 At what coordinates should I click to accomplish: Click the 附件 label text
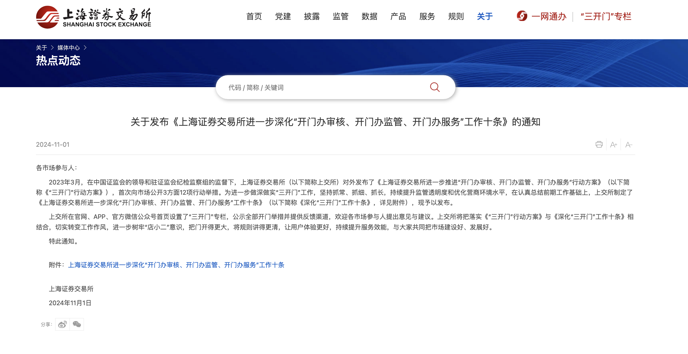(x=57, y=265)
